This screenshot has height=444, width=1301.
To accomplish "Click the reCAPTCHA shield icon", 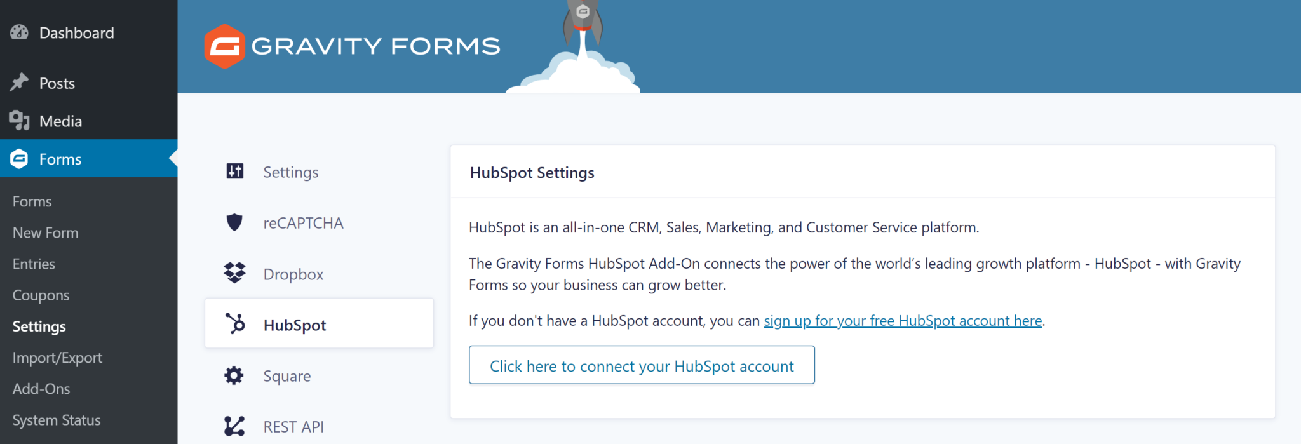I will tap(234, 222).
